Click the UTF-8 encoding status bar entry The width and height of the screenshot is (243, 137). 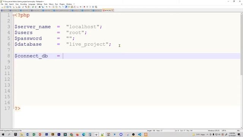pos(224,131)
